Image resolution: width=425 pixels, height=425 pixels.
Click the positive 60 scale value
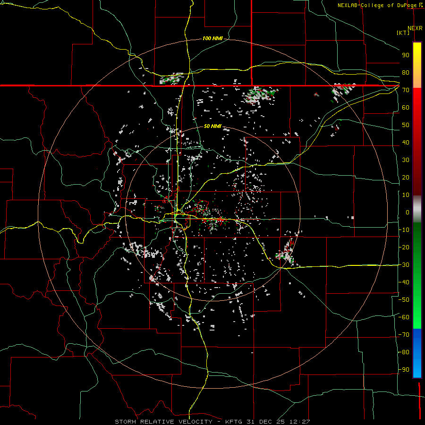tap(406, 108)
